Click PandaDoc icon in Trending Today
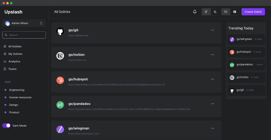Screen dimensions: 271x140 232,65
